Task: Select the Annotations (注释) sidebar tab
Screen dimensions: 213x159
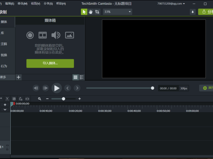Action: pyautogui.click(x=7, y=44)
